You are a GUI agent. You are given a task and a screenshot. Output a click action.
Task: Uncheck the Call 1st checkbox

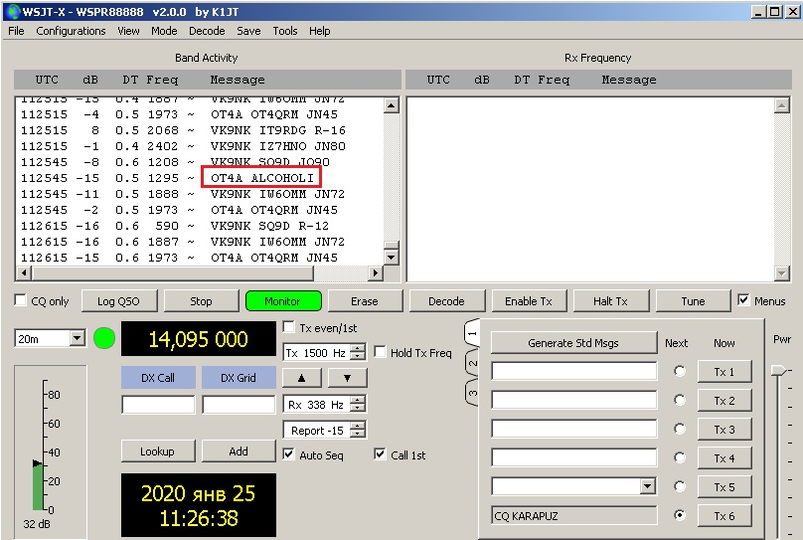[x=380, y=453]
